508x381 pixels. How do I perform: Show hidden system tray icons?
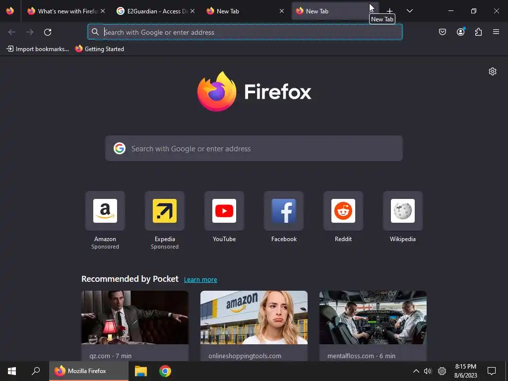tap(416, 371)
